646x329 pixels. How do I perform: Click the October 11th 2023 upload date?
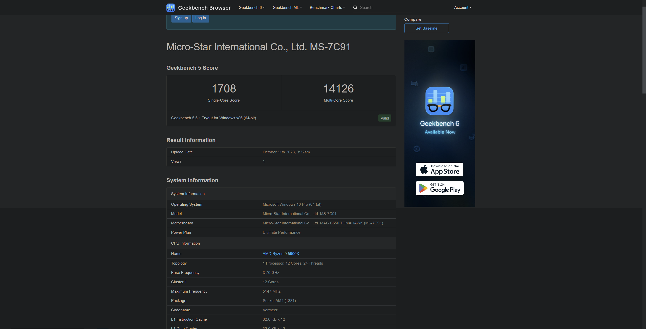coord(286,152)
